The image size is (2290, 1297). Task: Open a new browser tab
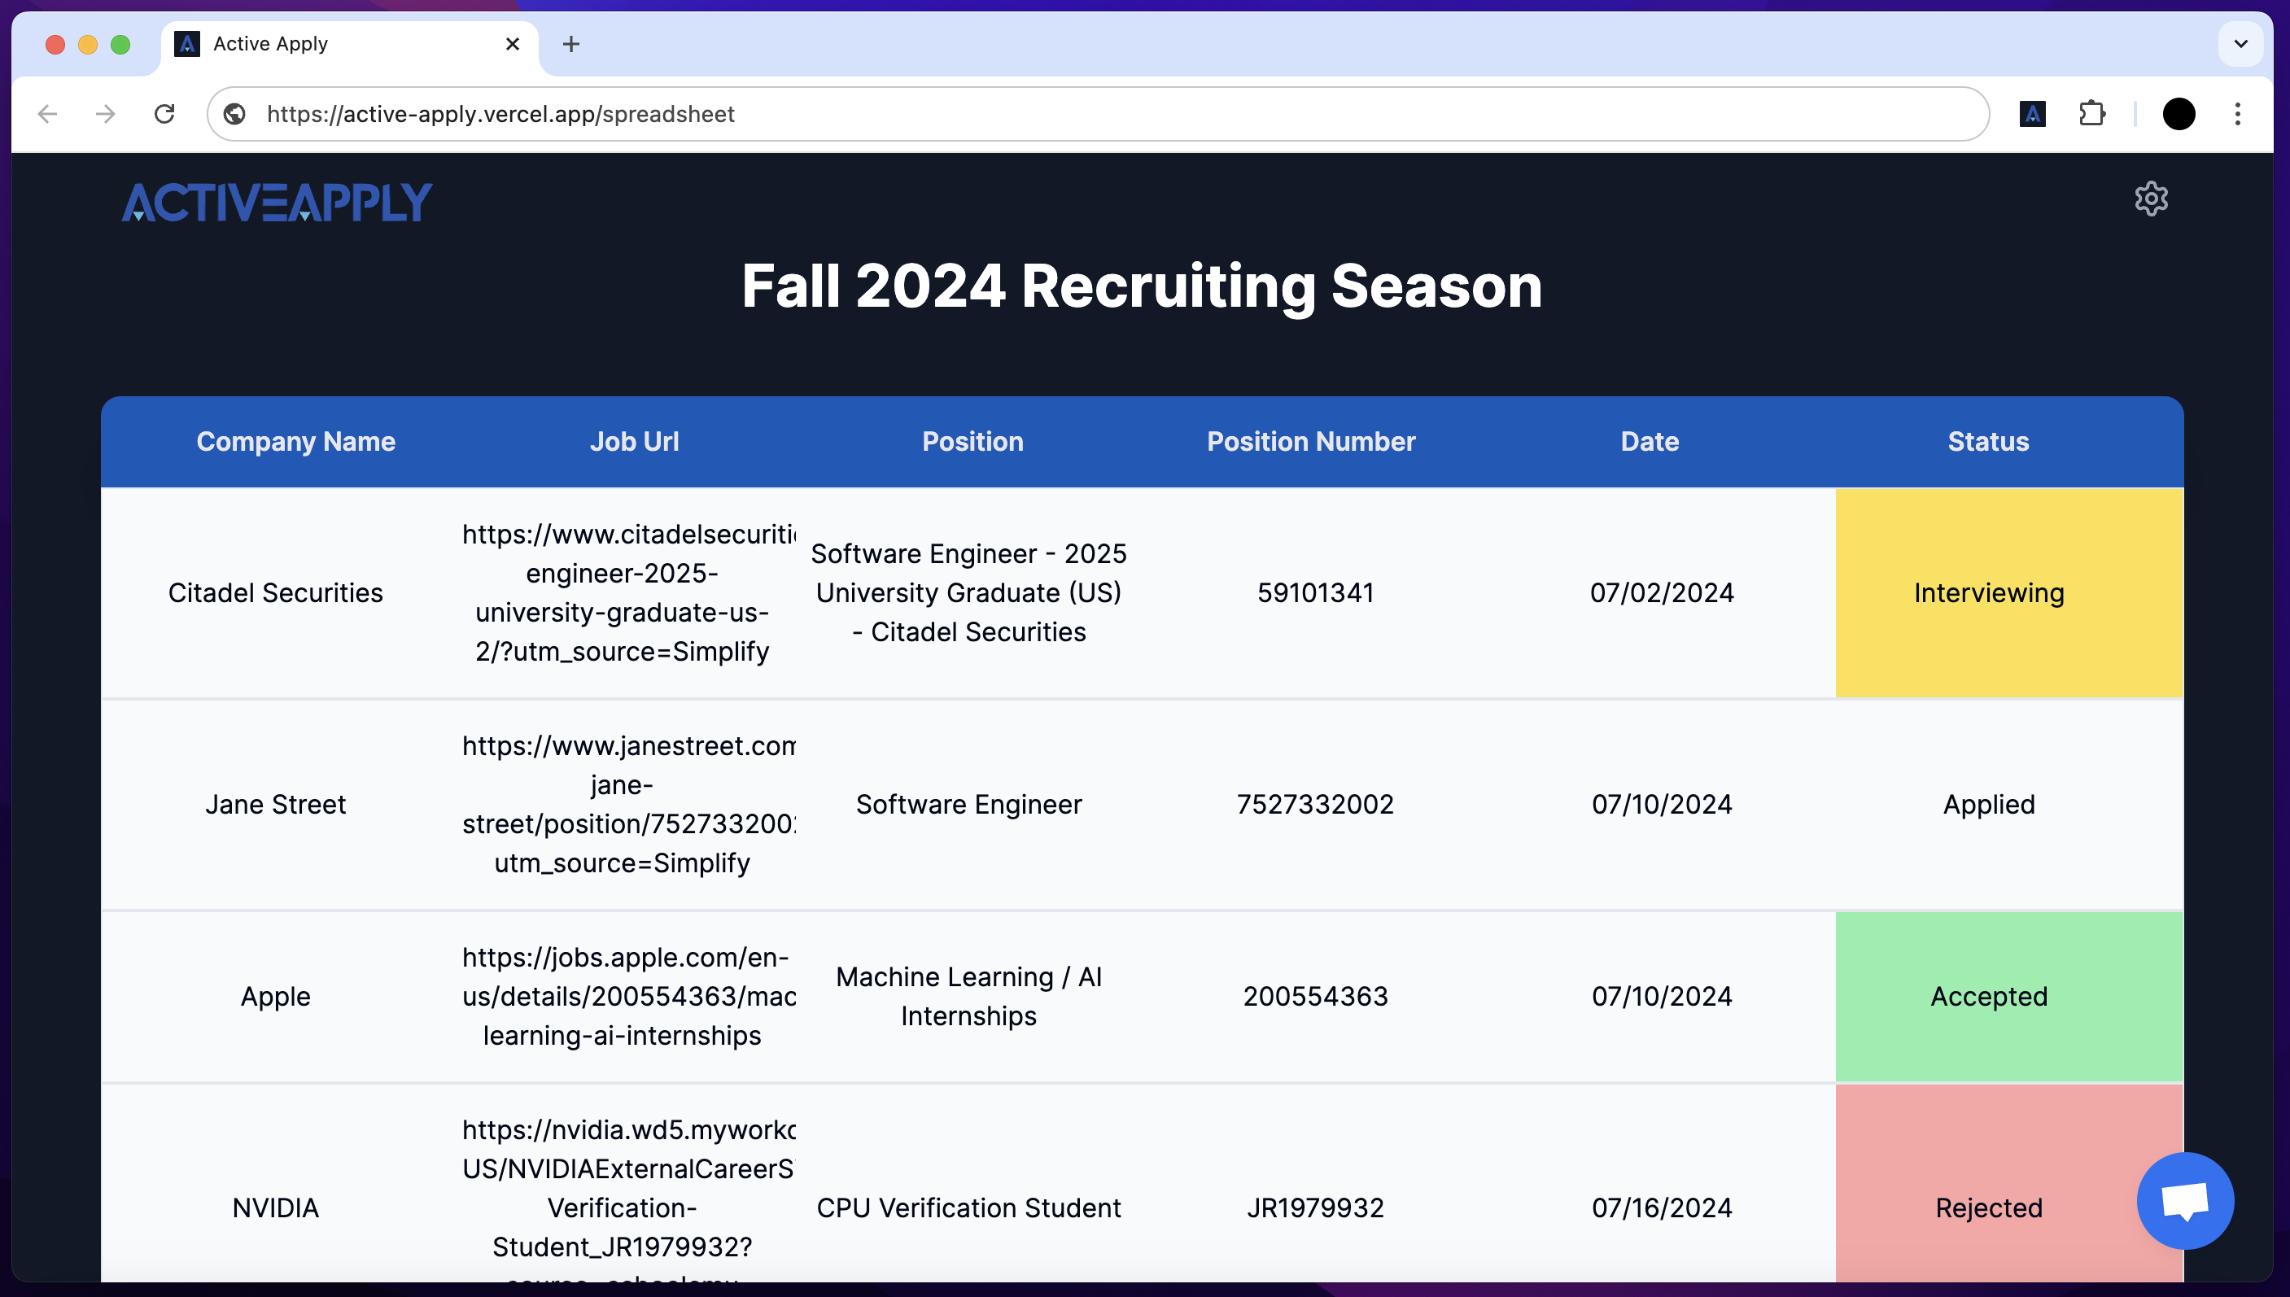[x=571, y=44]
